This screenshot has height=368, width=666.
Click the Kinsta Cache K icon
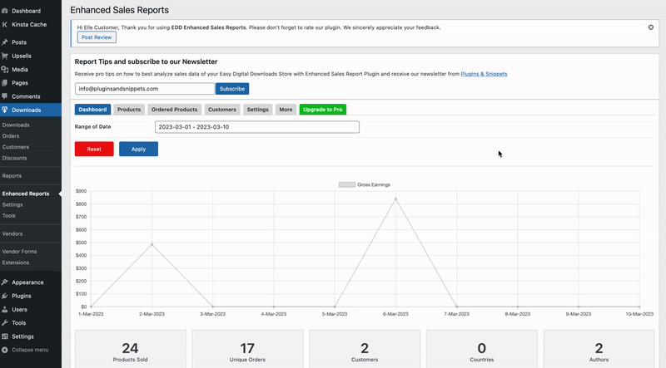[x=5, y=25]
